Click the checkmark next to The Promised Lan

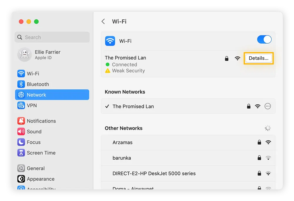coord(107,106)
